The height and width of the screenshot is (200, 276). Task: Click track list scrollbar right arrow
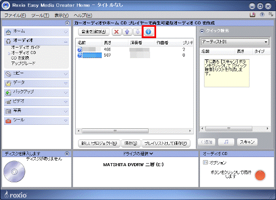(x=190, y=131)
